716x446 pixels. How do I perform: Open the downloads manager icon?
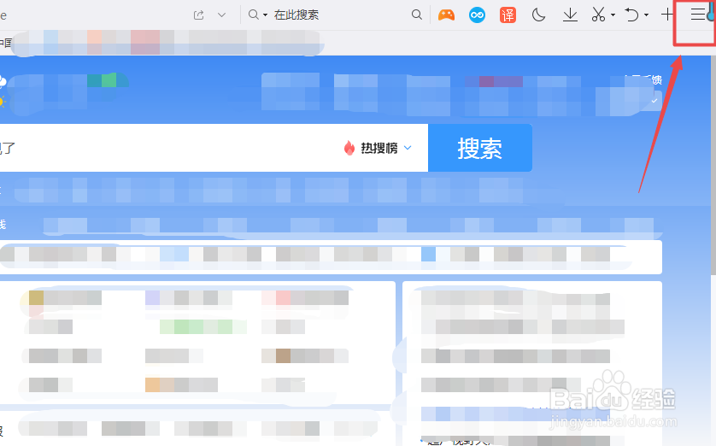coord(570,15)
